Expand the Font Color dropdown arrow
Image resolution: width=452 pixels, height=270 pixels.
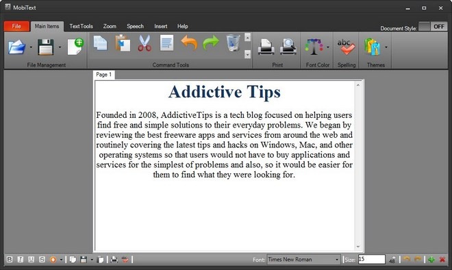328,47
